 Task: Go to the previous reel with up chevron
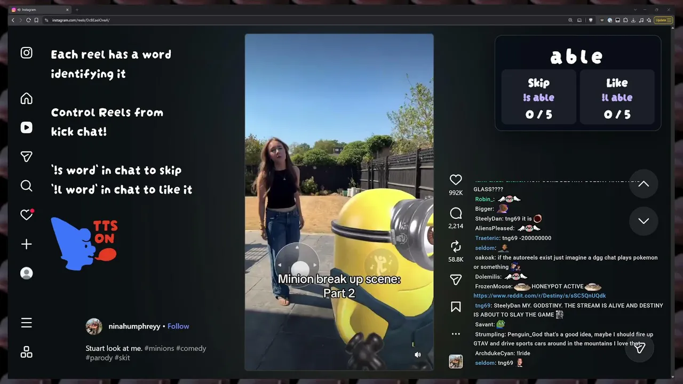(644, 183)
